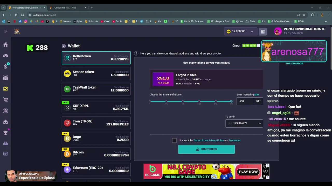Open the Disclaimer link

pyautogui.click(x=235, y=141)
